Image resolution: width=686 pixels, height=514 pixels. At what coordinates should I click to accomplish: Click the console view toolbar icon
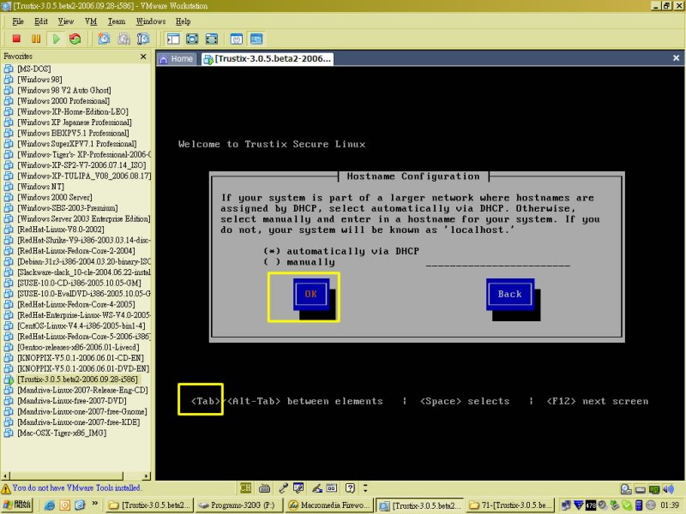coord(256,39)
